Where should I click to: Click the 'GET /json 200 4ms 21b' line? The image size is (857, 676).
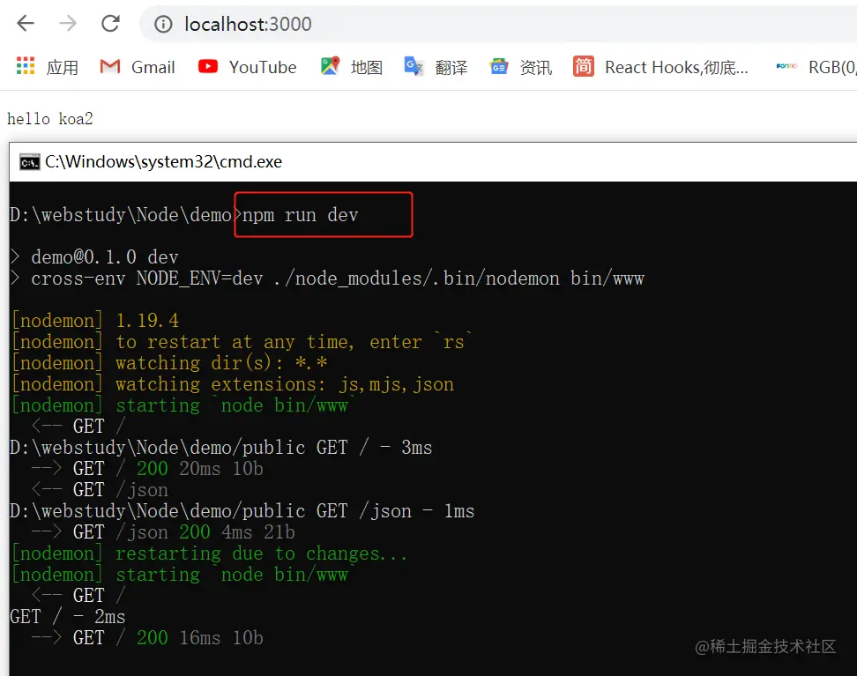pyautogui.click(x=163, y=532)
